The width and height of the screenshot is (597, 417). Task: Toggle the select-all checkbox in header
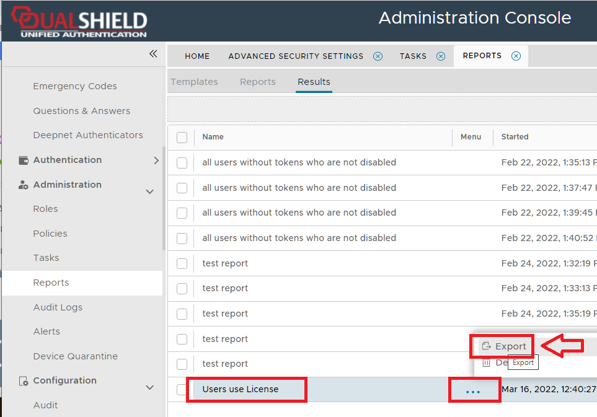(182, 137)
